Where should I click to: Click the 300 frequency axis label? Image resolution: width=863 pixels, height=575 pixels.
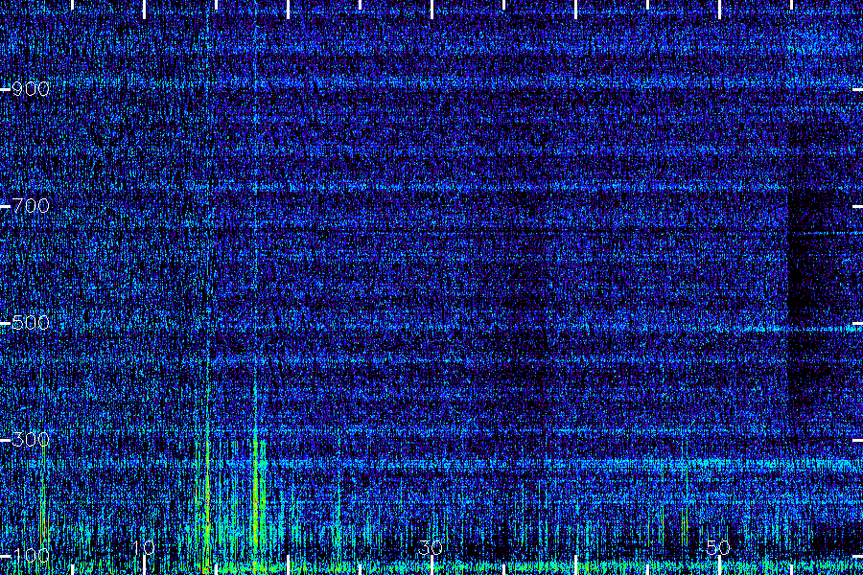coord(31,440)
